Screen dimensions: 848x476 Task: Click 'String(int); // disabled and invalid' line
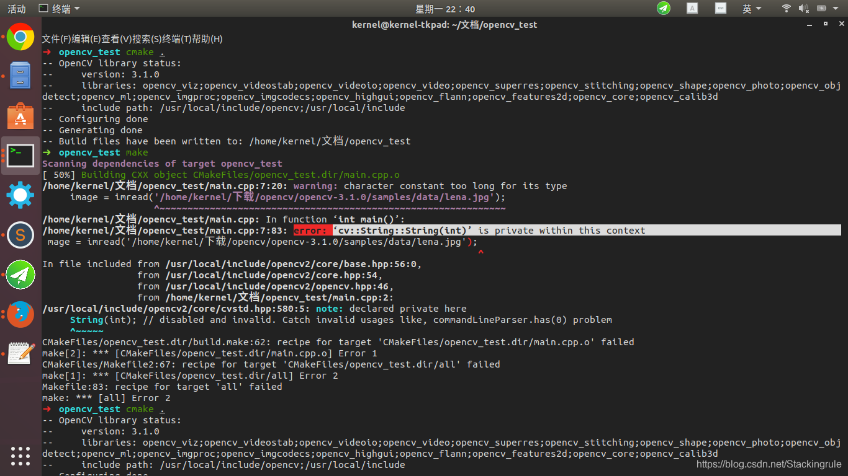click(x=341, y=320)
